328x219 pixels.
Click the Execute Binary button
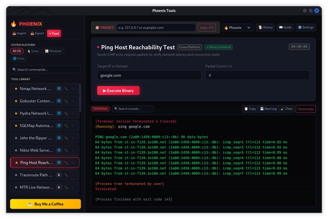click(118, 91)
